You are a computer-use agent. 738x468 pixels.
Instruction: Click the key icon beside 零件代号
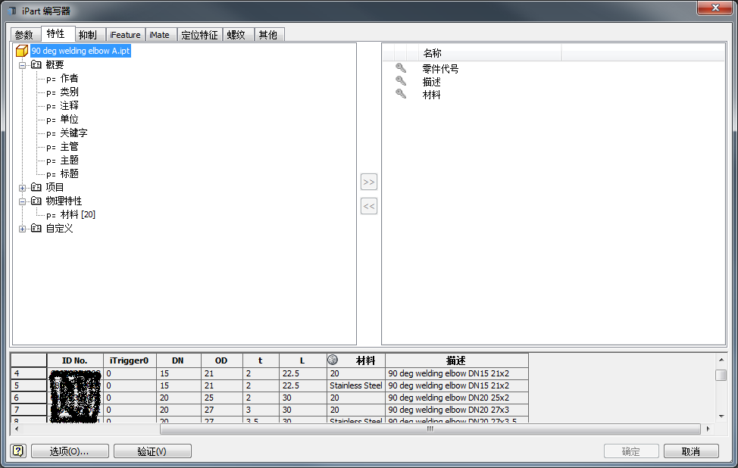click(x=401, y=69)
